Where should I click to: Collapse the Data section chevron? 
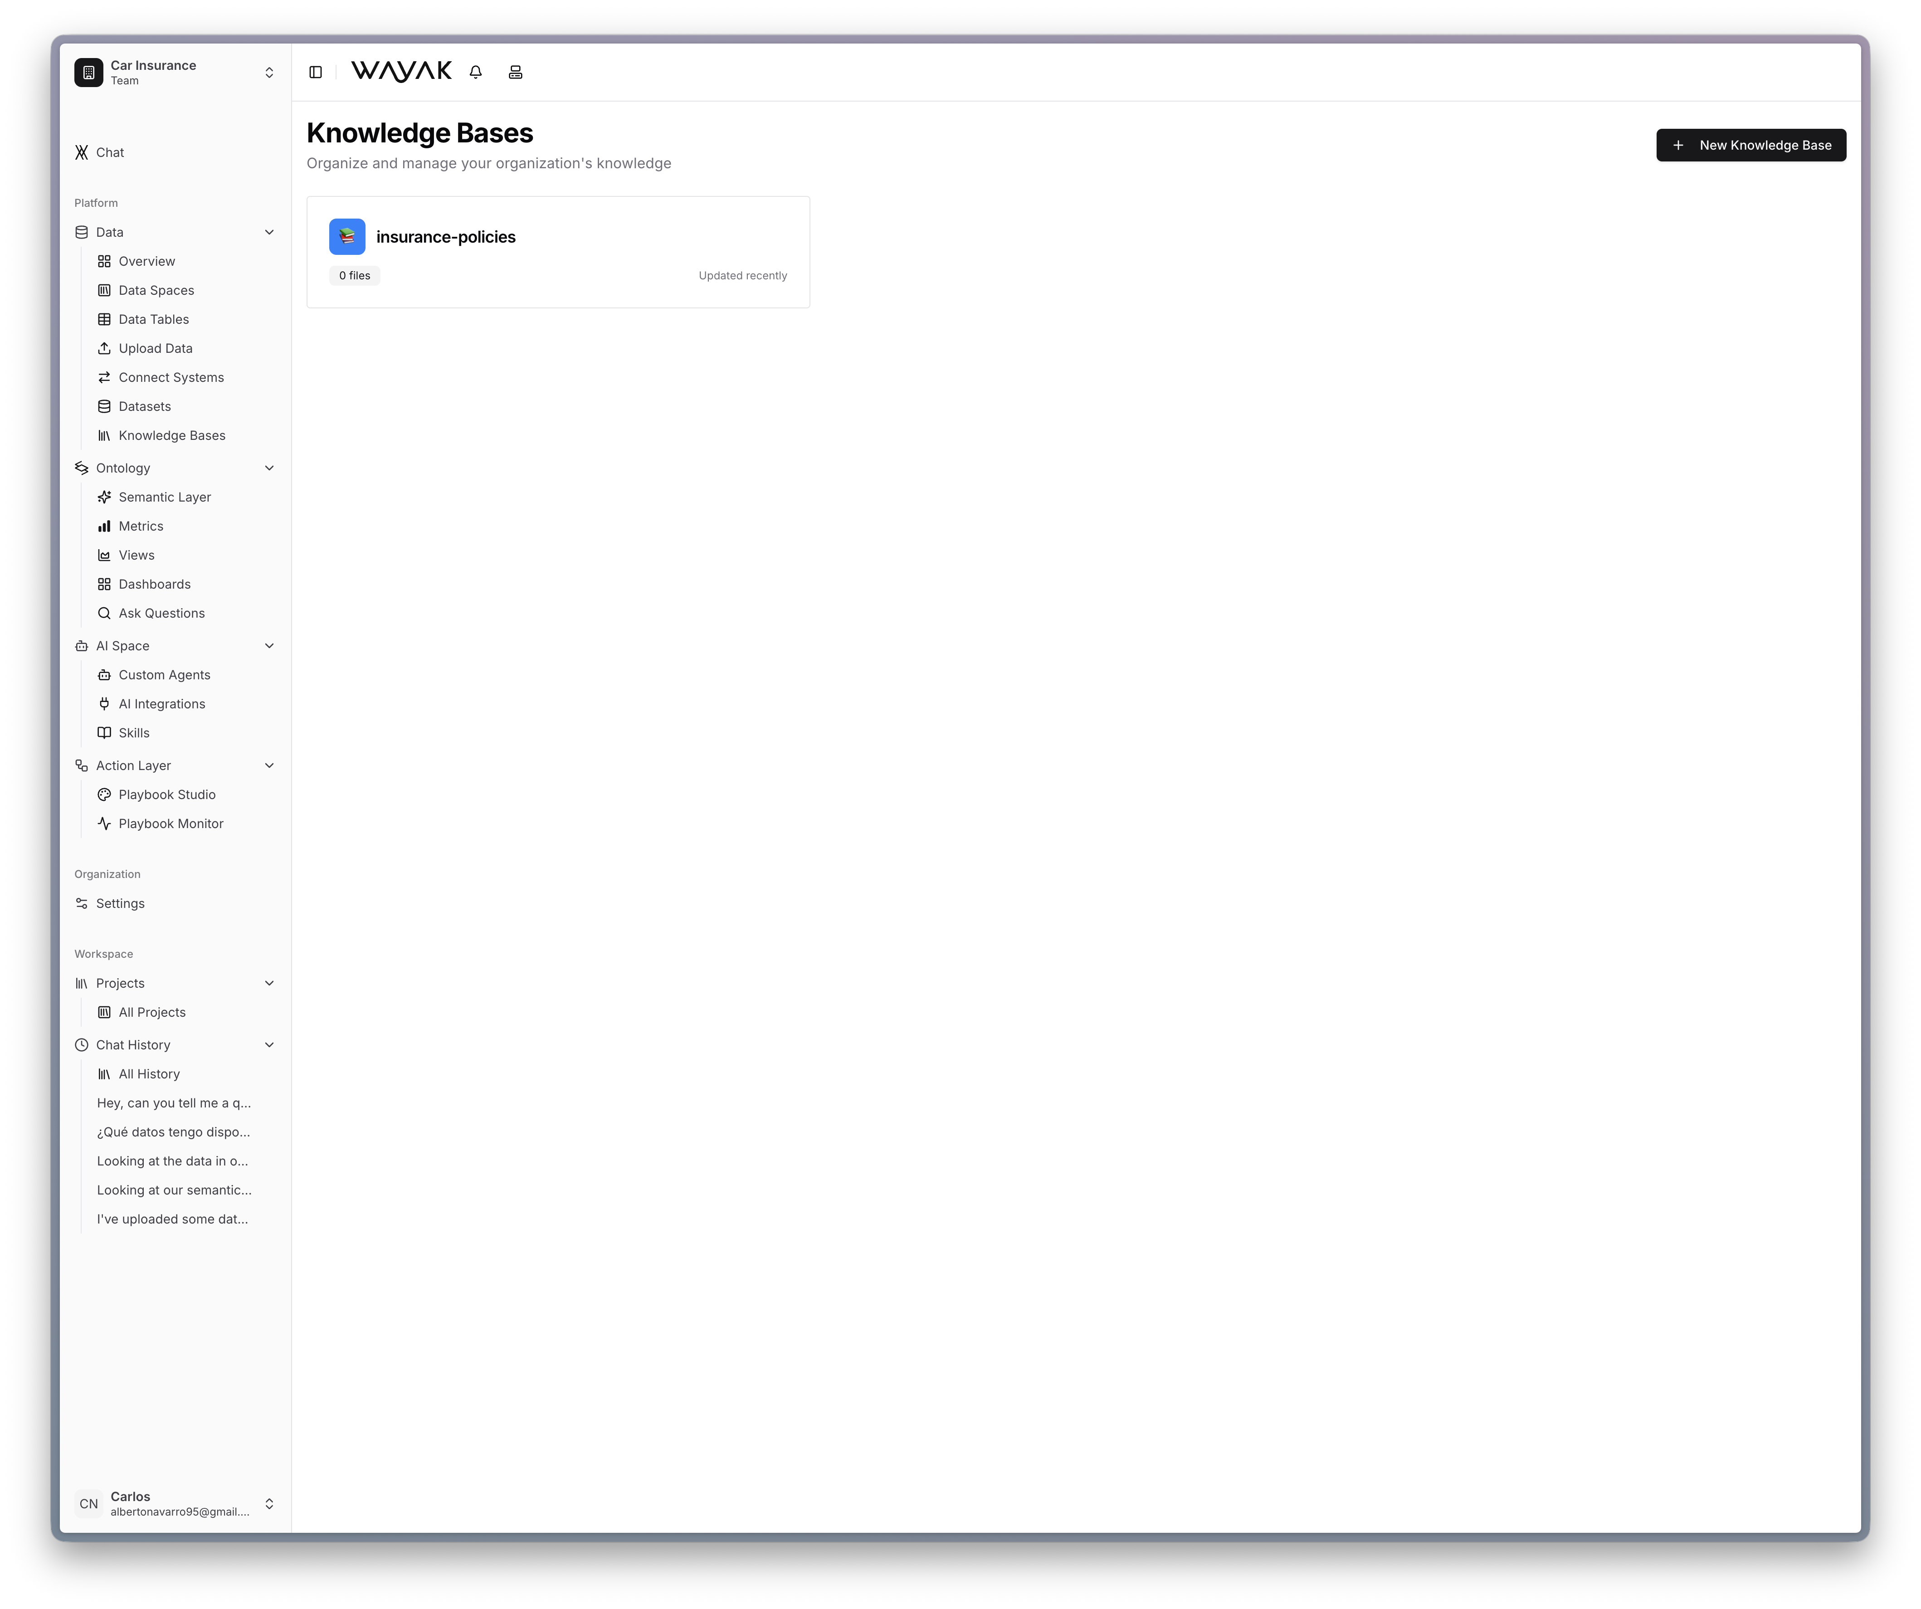pos(270,232)
